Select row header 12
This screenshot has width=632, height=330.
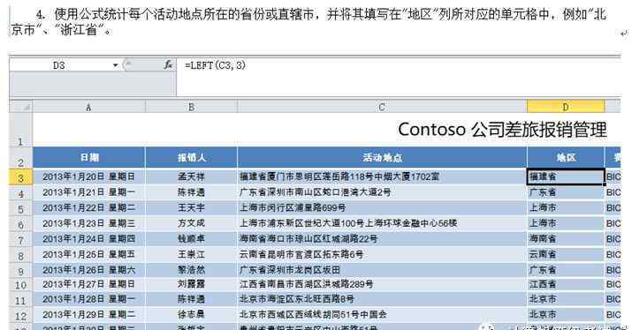20,315
